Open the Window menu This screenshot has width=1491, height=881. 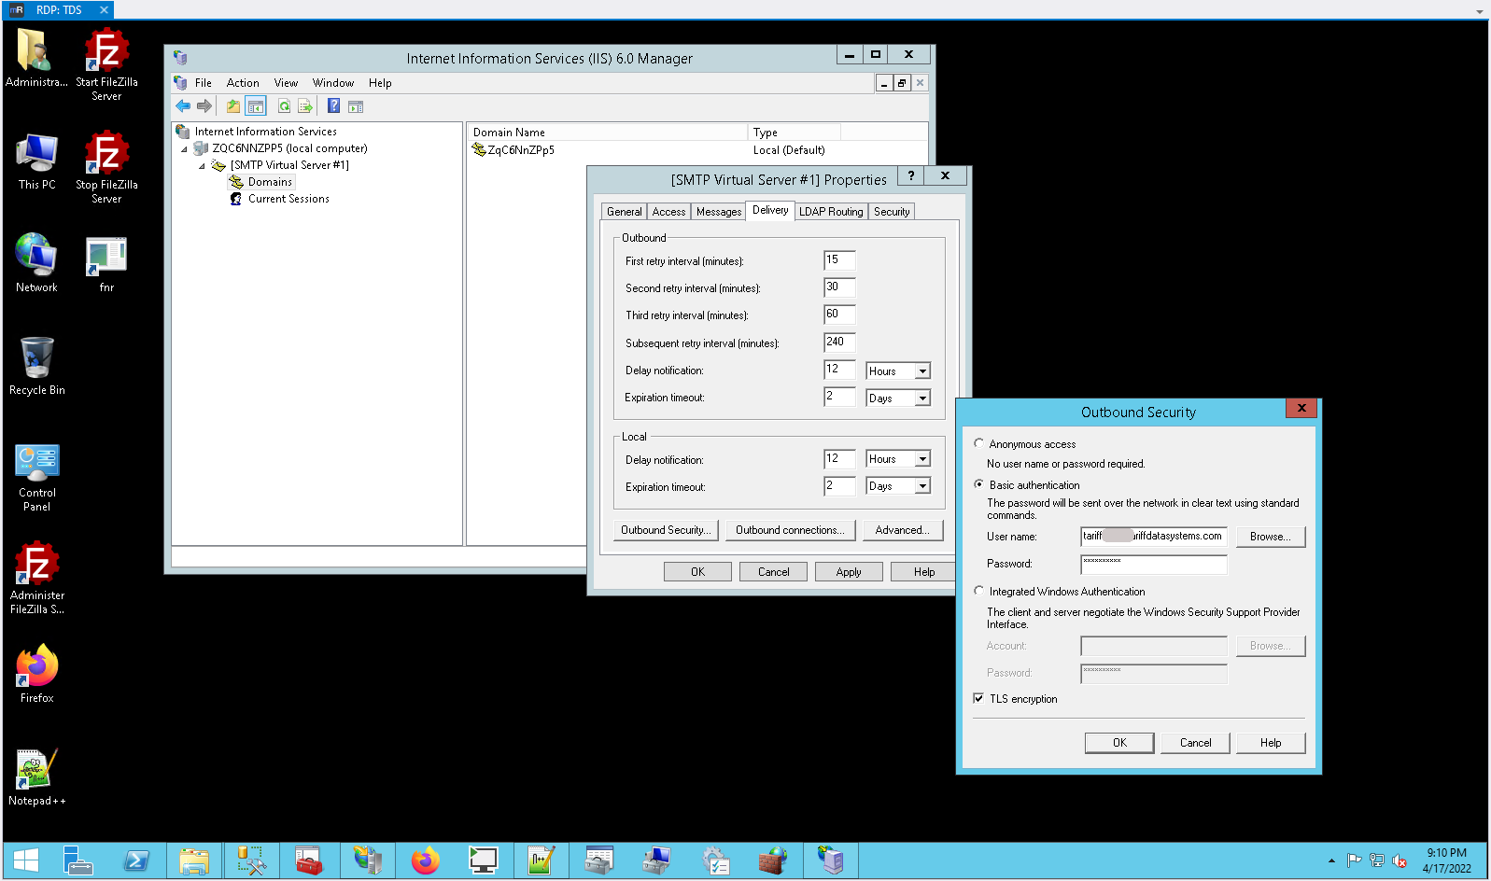click(x=333, y=83)
